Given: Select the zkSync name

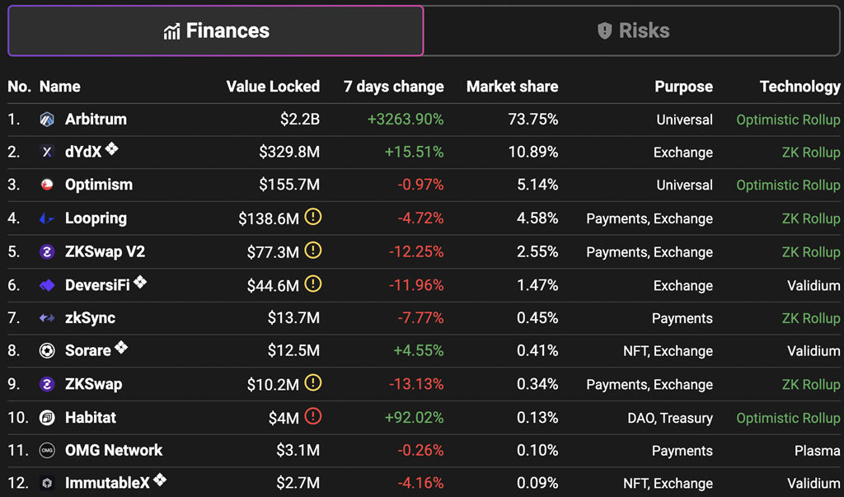Looking at the screenshot, I should pos(90,318).
